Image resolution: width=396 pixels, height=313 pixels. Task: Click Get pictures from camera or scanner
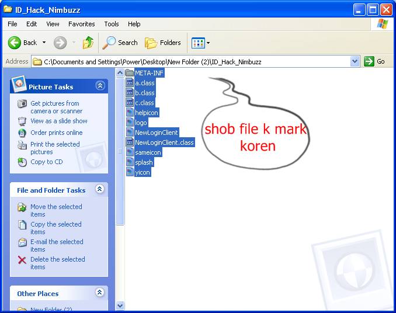(56, 107)
